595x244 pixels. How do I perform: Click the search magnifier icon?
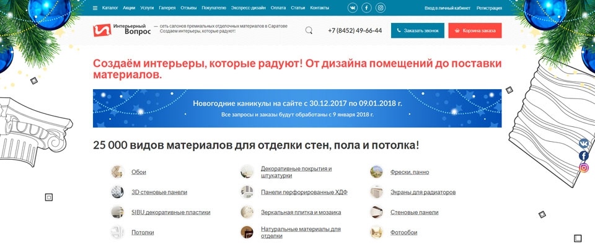point(309,31)
